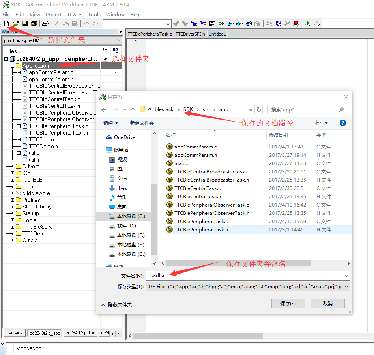Click 新建文件夹 in the dialog toolbar
This screenshot has height=355, width=374.
(x=142, y=123)
